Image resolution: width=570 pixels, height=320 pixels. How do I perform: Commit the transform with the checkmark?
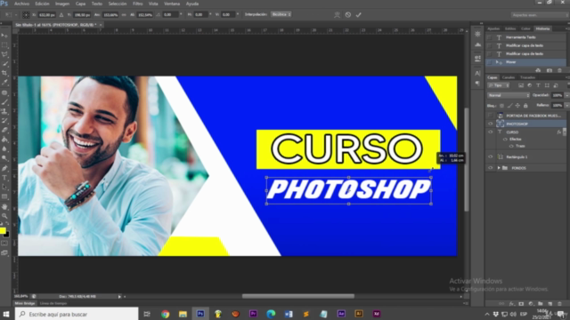[358, 15]
